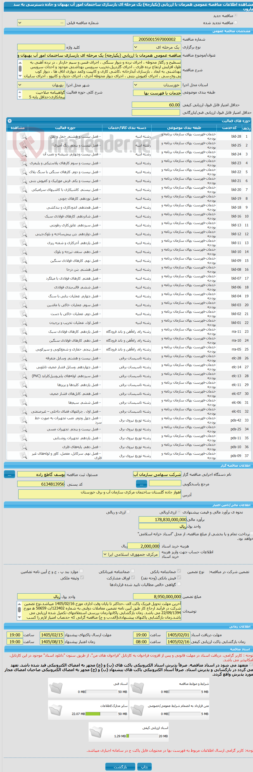Image resolution: width=253 pixels, height=772 pixels.
Task: Open view icon for row elc-07
Action: pyautogui.click(x=23, y=394)
